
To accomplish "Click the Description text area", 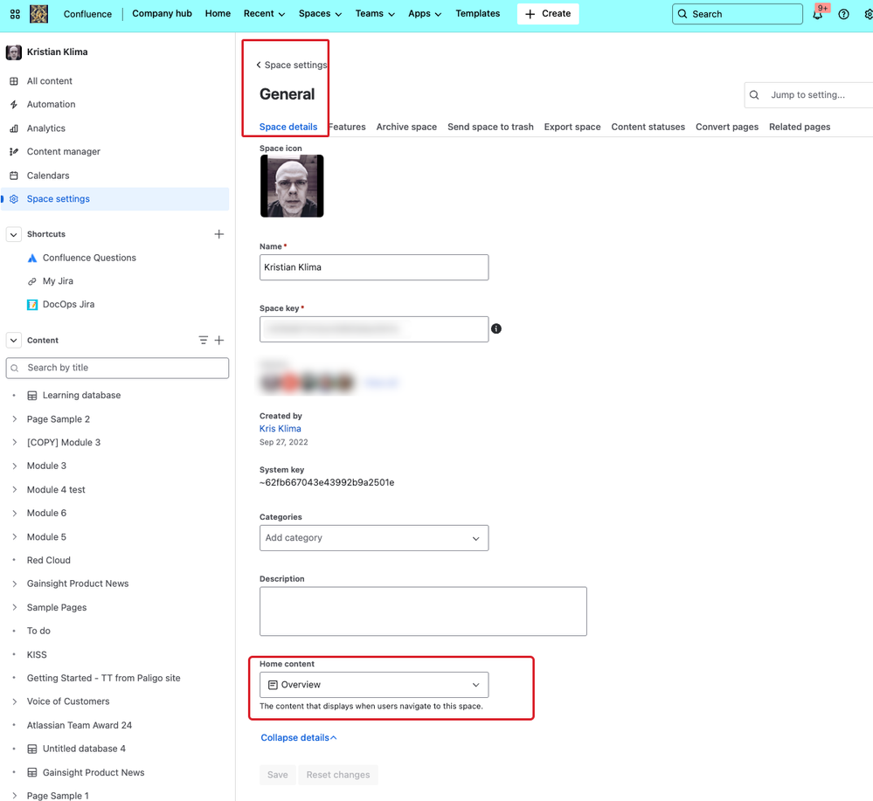I will point(423,611).
